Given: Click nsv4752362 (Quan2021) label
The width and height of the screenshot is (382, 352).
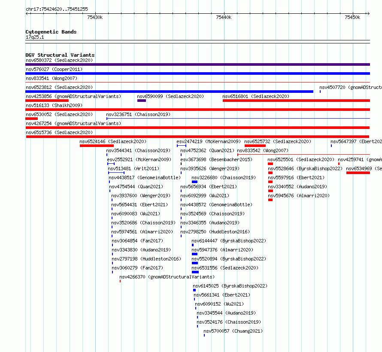Looking at the screenshot, I should pyautogui.click(x=207, y=150).
